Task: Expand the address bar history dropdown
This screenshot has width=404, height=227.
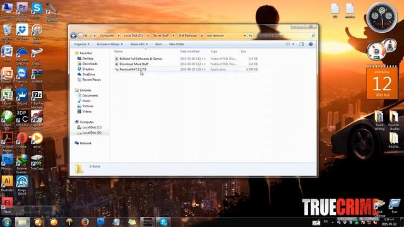Action: (x=244, y=36)
